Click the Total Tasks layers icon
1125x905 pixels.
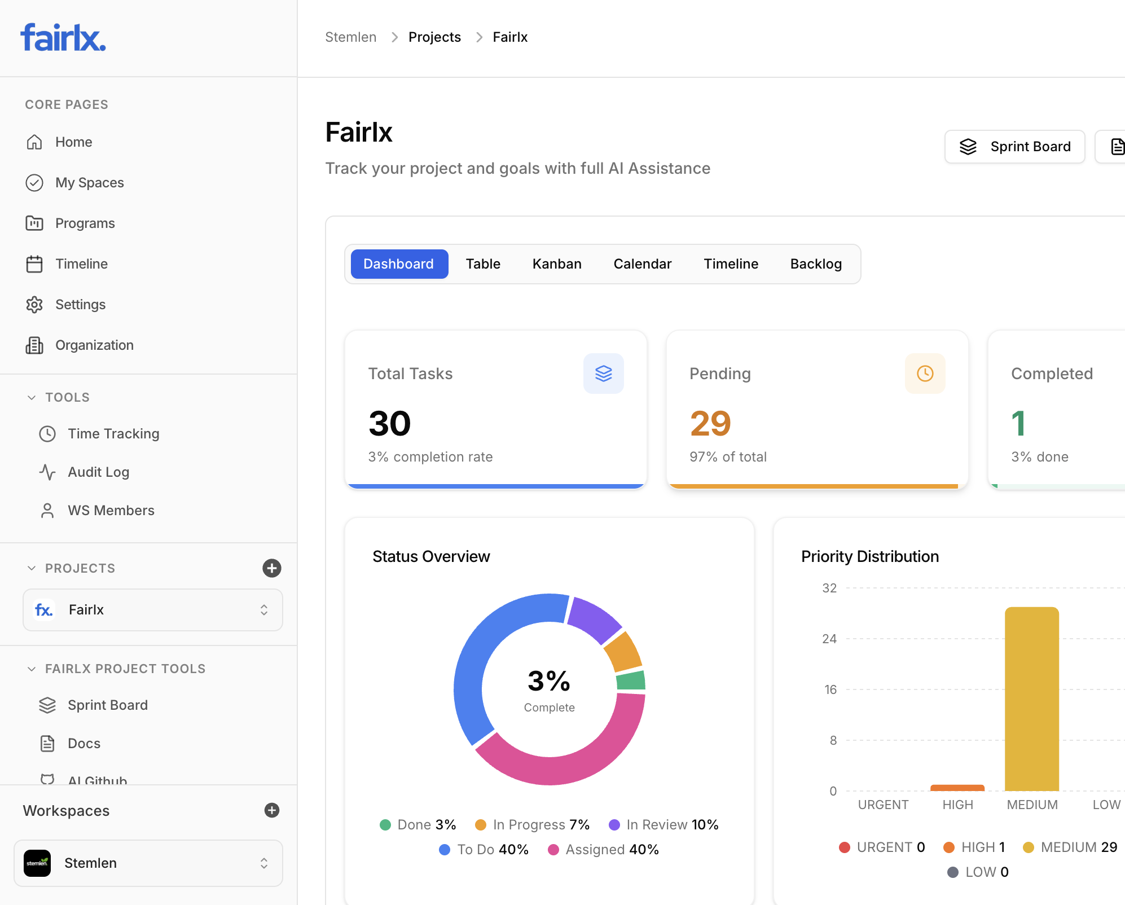tap(604, 374)
